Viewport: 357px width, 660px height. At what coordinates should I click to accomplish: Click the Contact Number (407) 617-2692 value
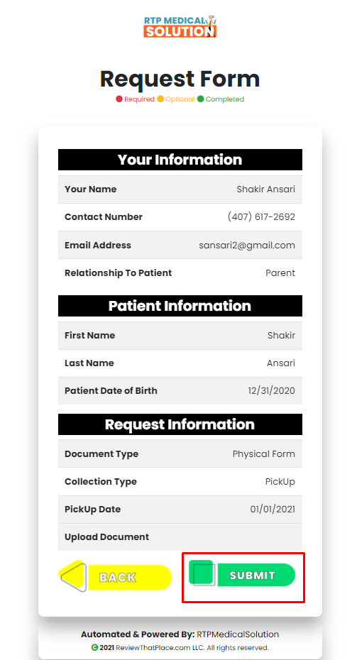pyautogui.click(x=261, y=216)
